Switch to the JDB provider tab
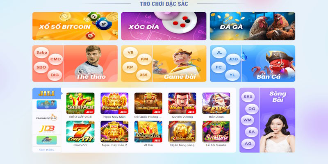328x164 pixels. tap(46, 129)
